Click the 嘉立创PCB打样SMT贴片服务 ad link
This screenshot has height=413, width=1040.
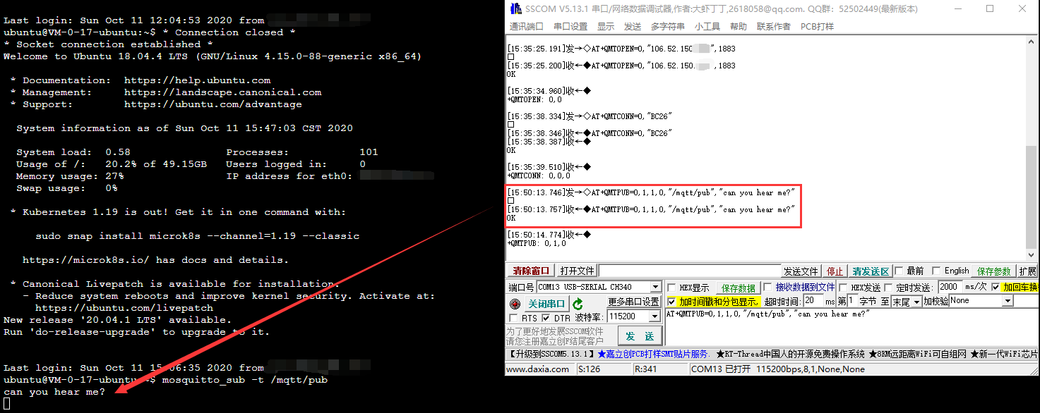click(x=653, y=354)
